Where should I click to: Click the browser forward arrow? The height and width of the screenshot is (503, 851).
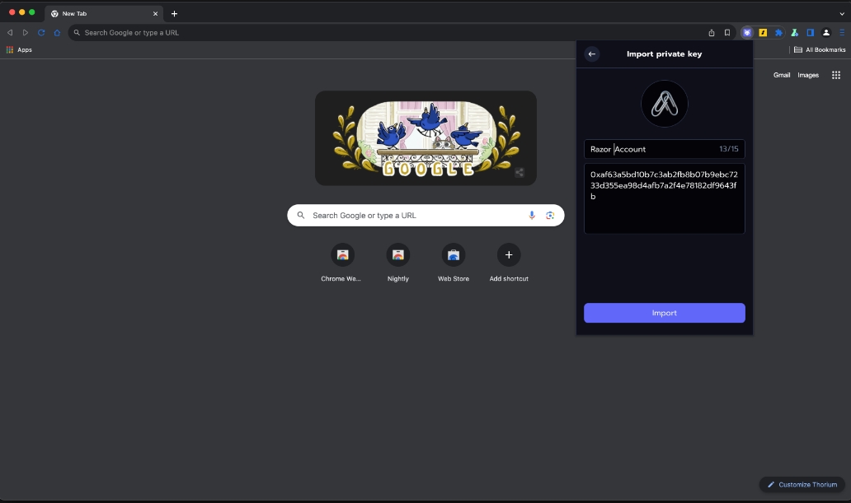[25, 33]
